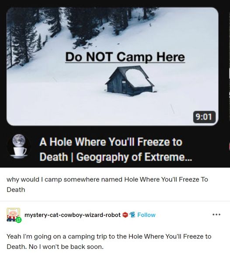Click the snowy cabin video thumbnail
Screen dimensions: 230x256
click(112, 66)
